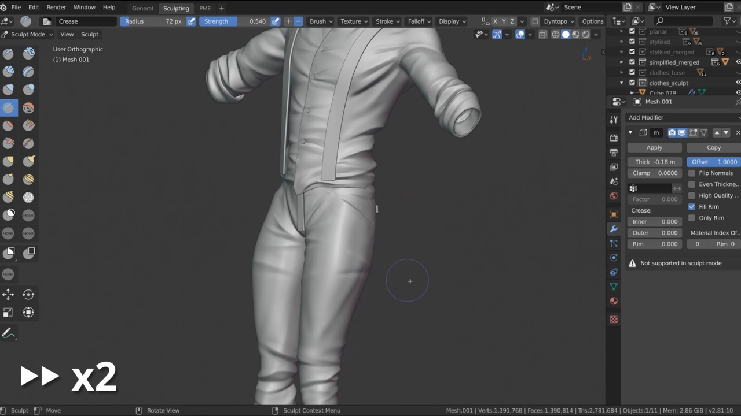Open the Material properties tab icon

[x=614, y=301]
